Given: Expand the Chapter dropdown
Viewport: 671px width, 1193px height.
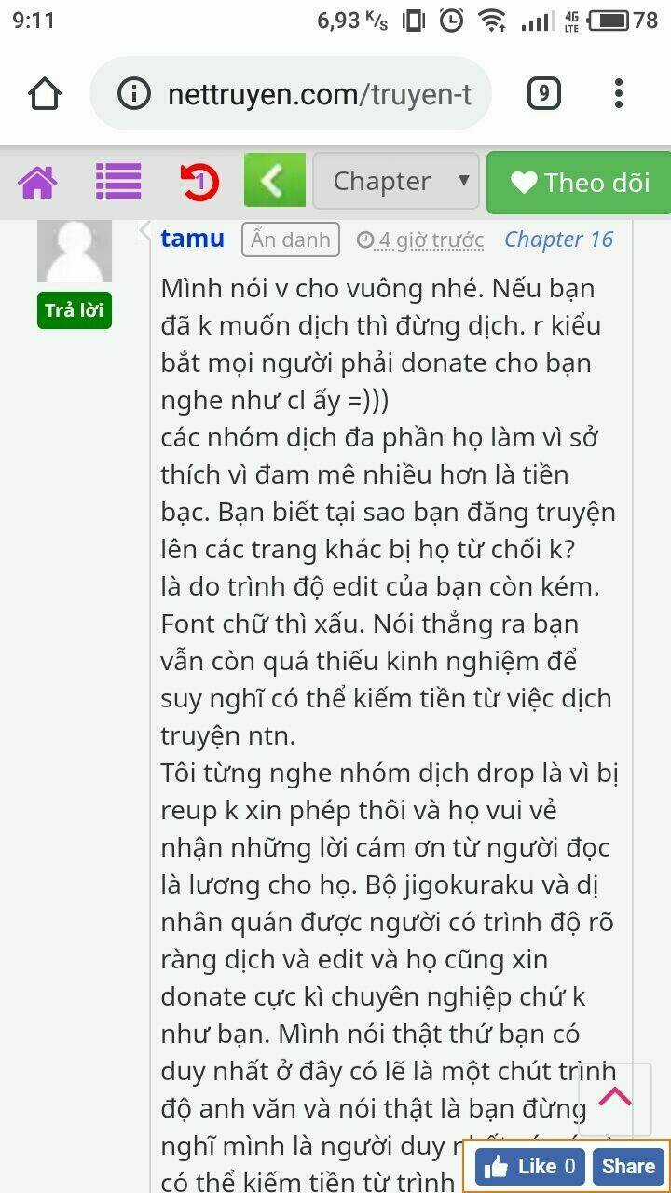Looking at the screenshot, I should [x=396, y=181].
